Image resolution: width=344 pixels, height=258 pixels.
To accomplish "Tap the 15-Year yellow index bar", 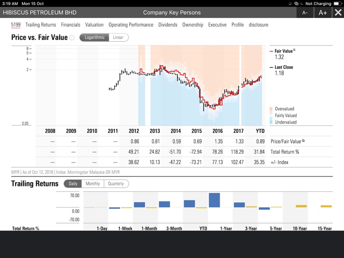I will (326, 206).
